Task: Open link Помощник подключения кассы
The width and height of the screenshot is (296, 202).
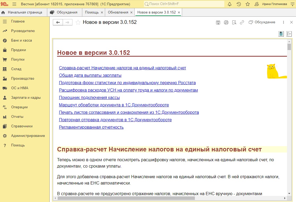Action: (89, 97)
